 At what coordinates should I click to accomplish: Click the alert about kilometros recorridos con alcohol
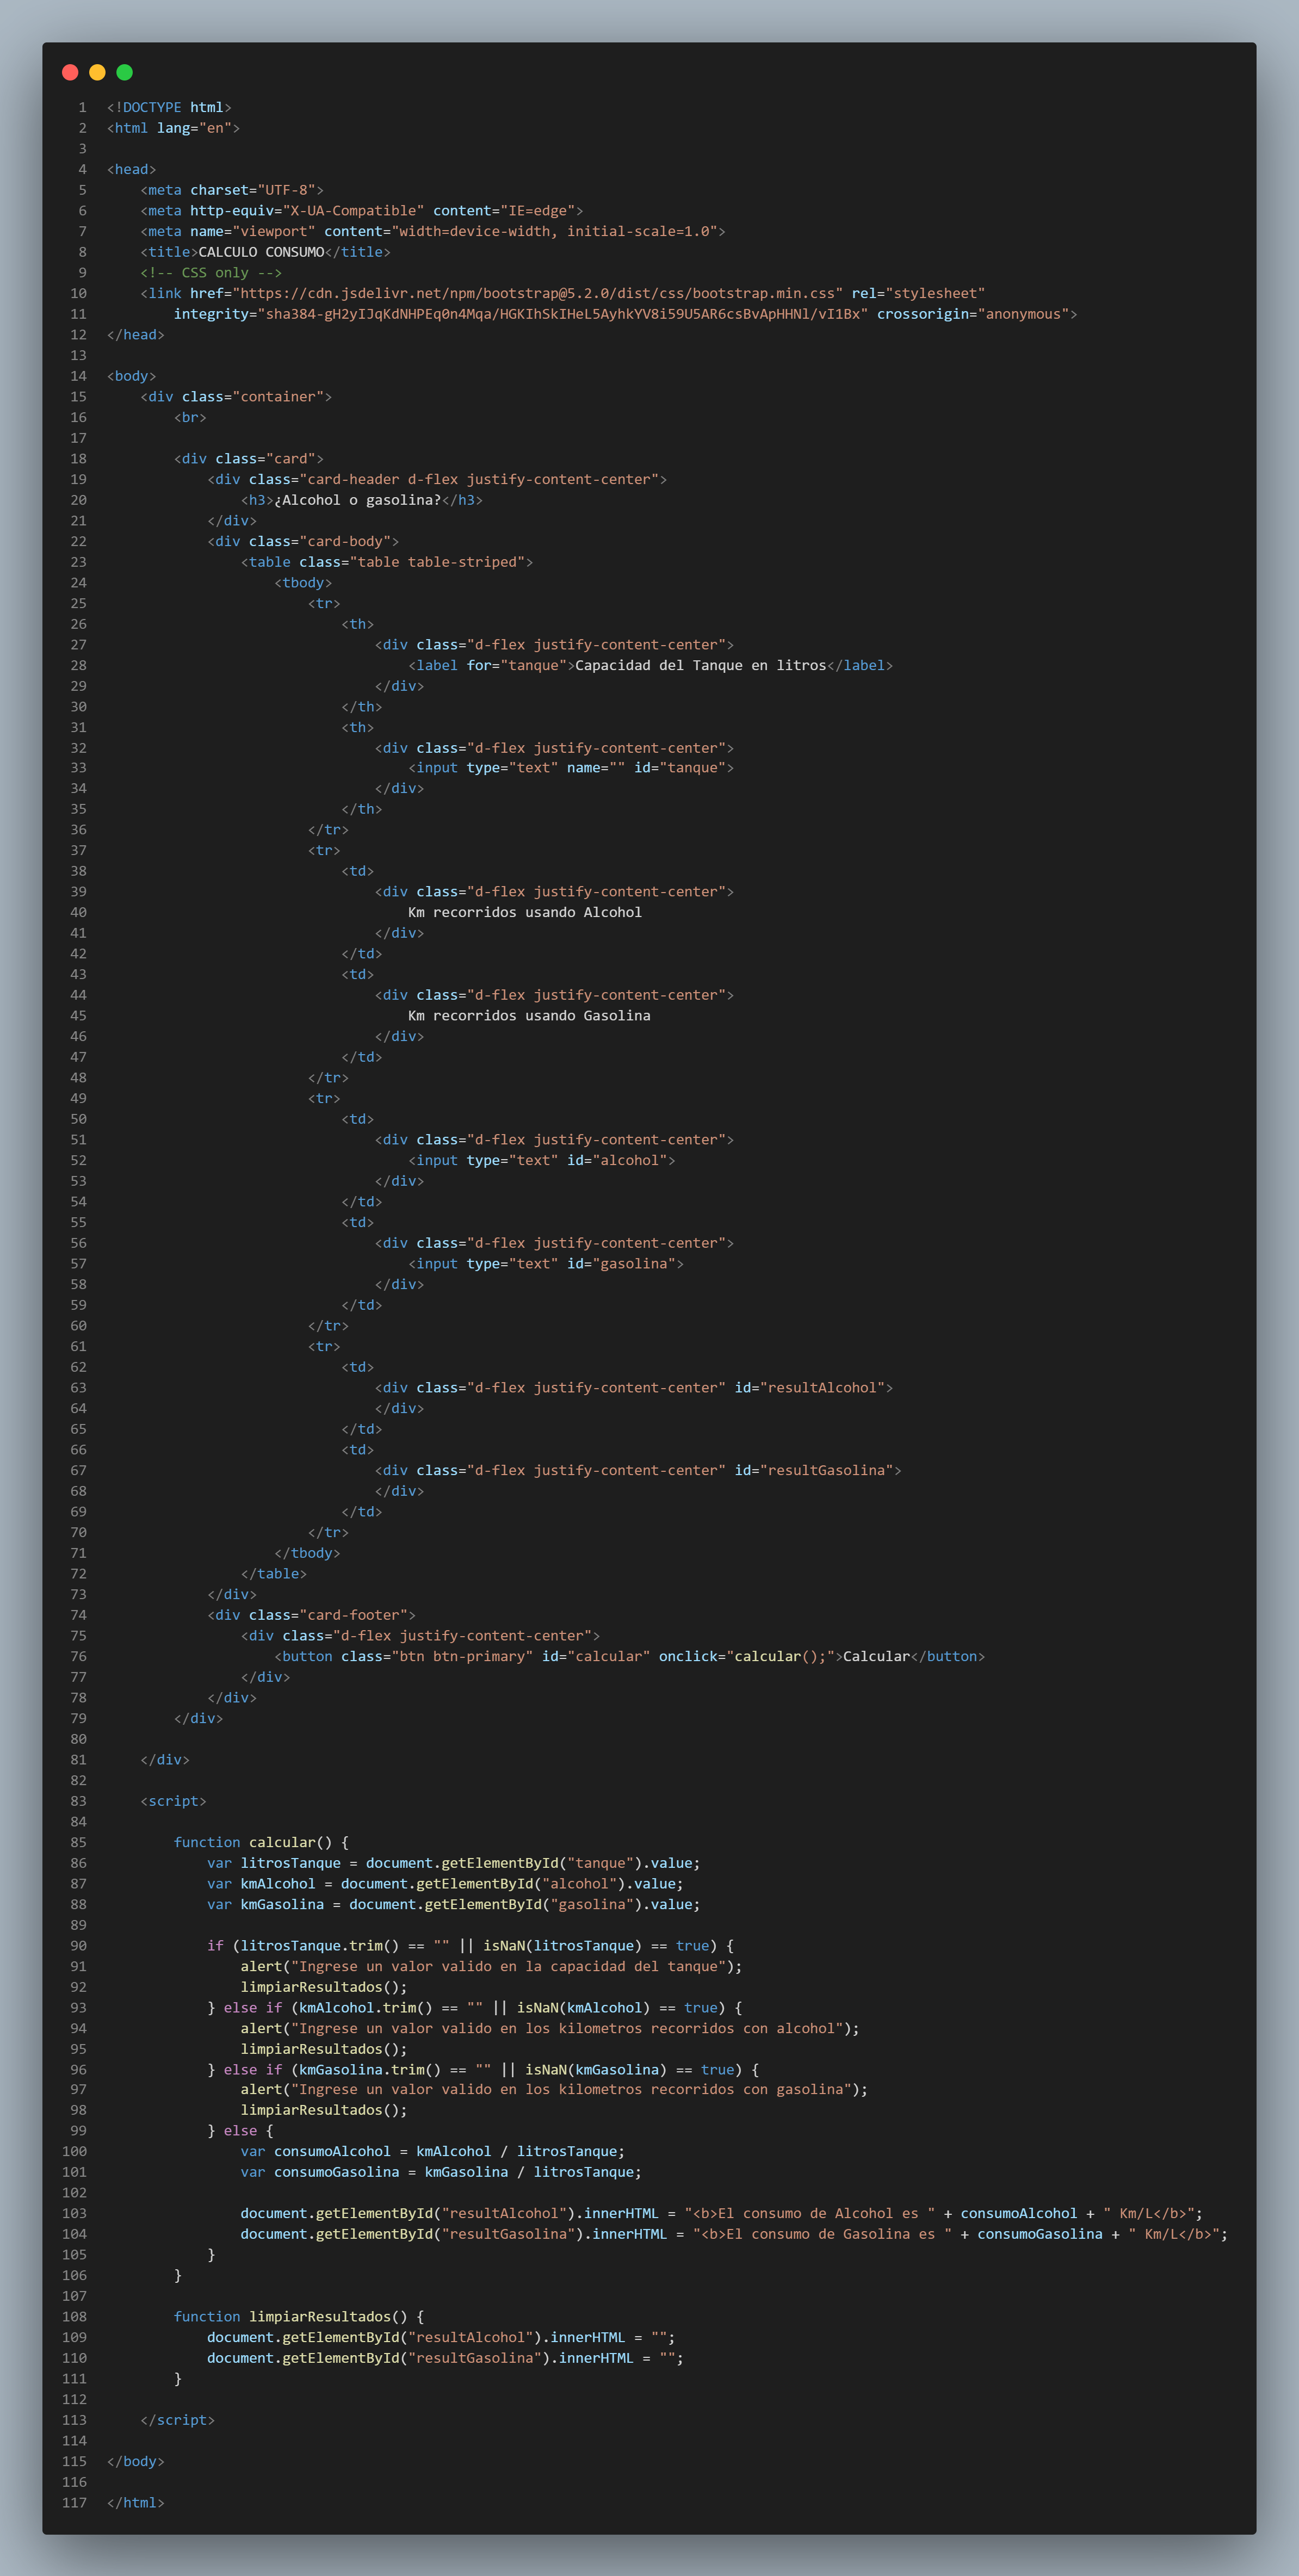tap(550, 2028)
